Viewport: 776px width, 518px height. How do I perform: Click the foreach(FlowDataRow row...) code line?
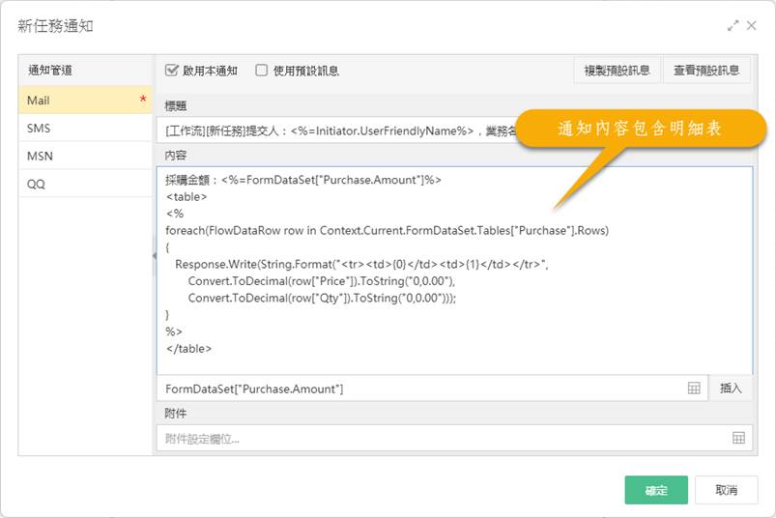(x=387, y=231)
